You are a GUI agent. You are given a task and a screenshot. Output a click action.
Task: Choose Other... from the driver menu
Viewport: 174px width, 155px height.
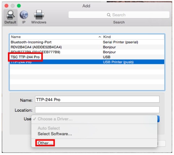tap(45, 143)
